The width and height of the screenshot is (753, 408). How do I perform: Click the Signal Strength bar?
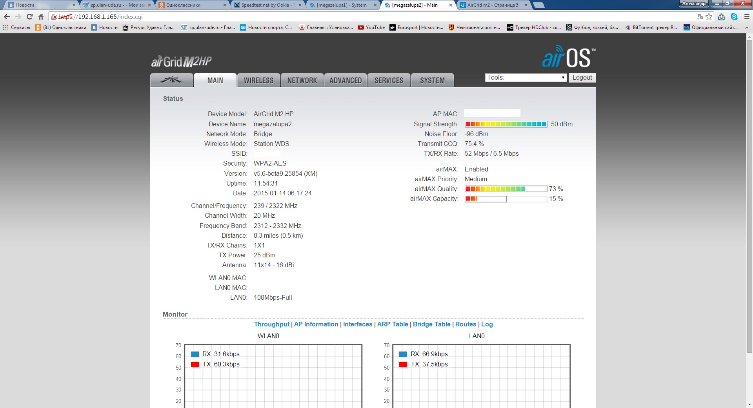pos(506,124)
